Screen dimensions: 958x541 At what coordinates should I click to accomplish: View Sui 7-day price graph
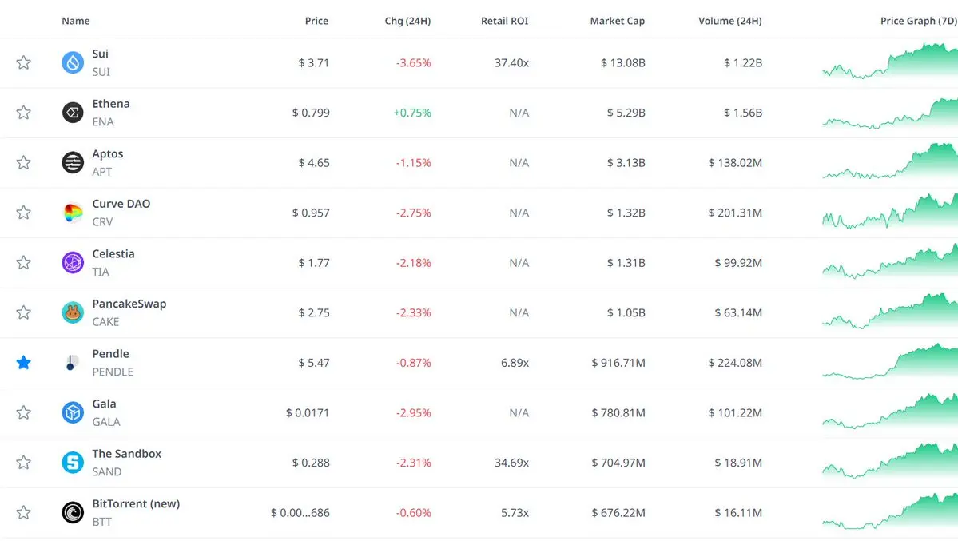[890, 61]
